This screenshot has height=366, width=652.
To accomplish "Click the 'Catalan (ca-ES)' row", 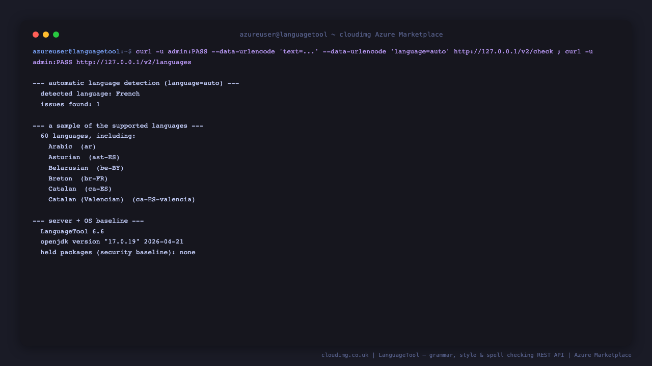I will [x=80, y=189].
